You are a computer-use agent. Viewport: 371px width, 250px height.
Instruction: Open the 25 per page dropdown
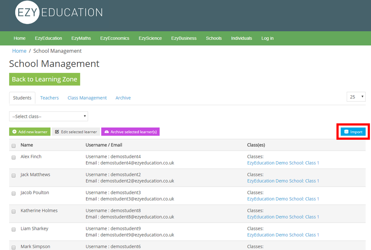coord(356,96)
